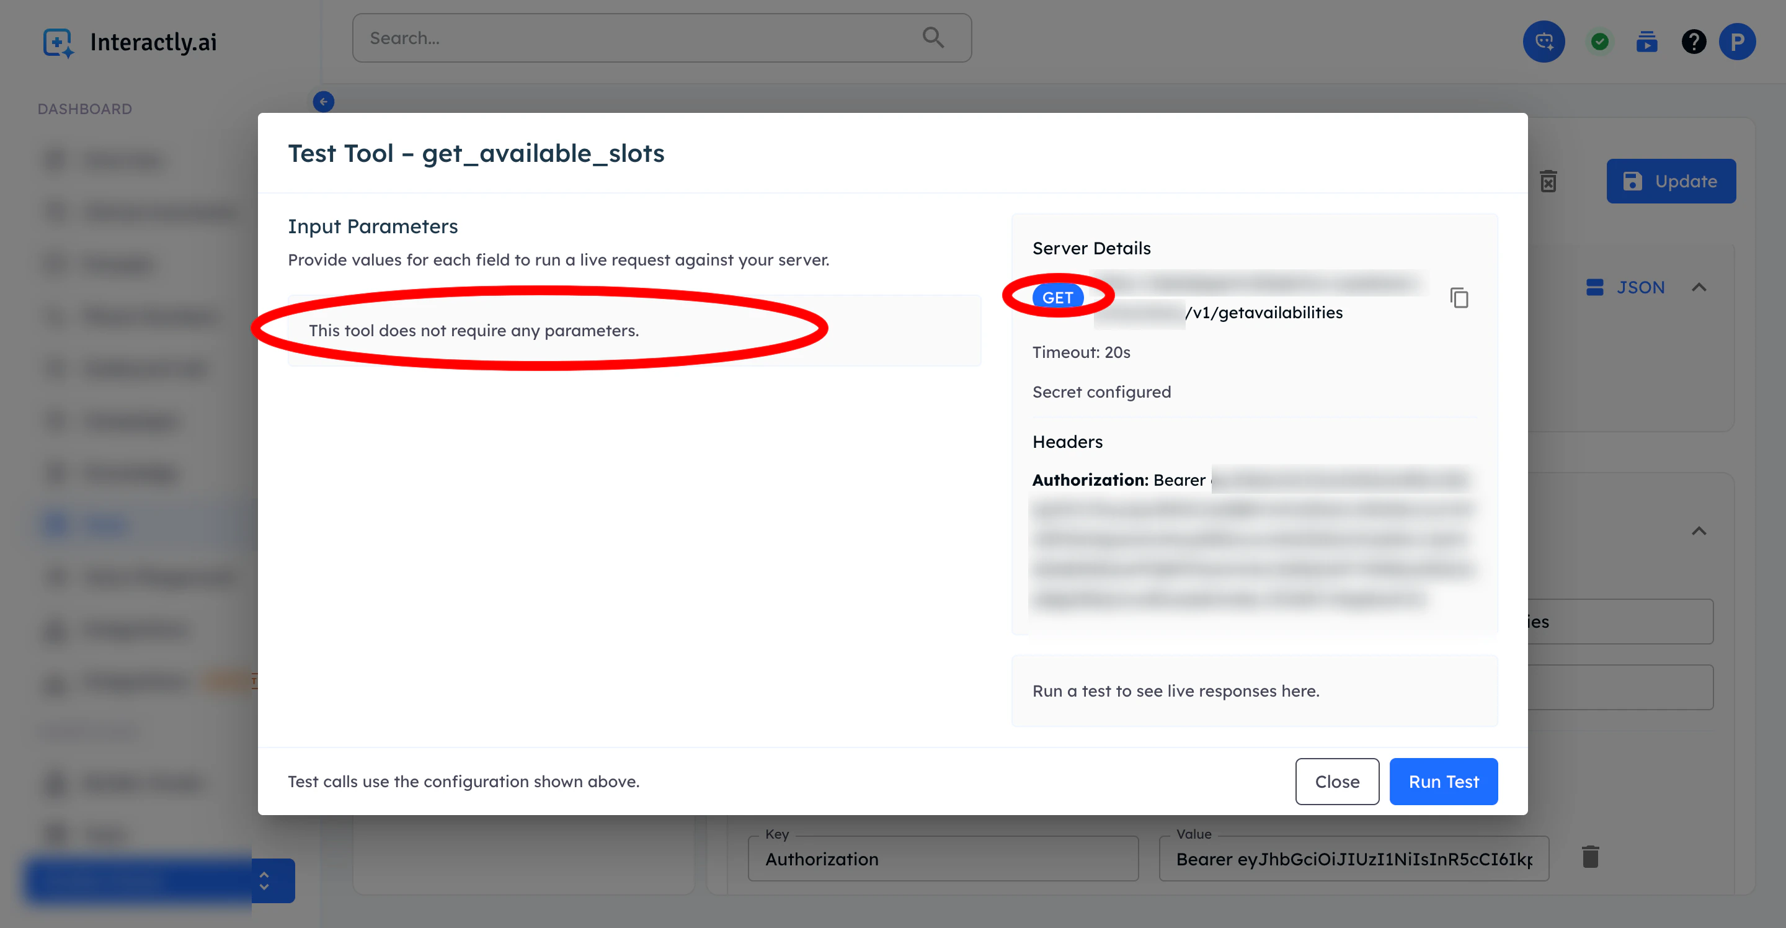The width and height of the screenshot is (1786, 928).
Task: Delete the Authorization header row trash icon
Action: (1591, 857)
